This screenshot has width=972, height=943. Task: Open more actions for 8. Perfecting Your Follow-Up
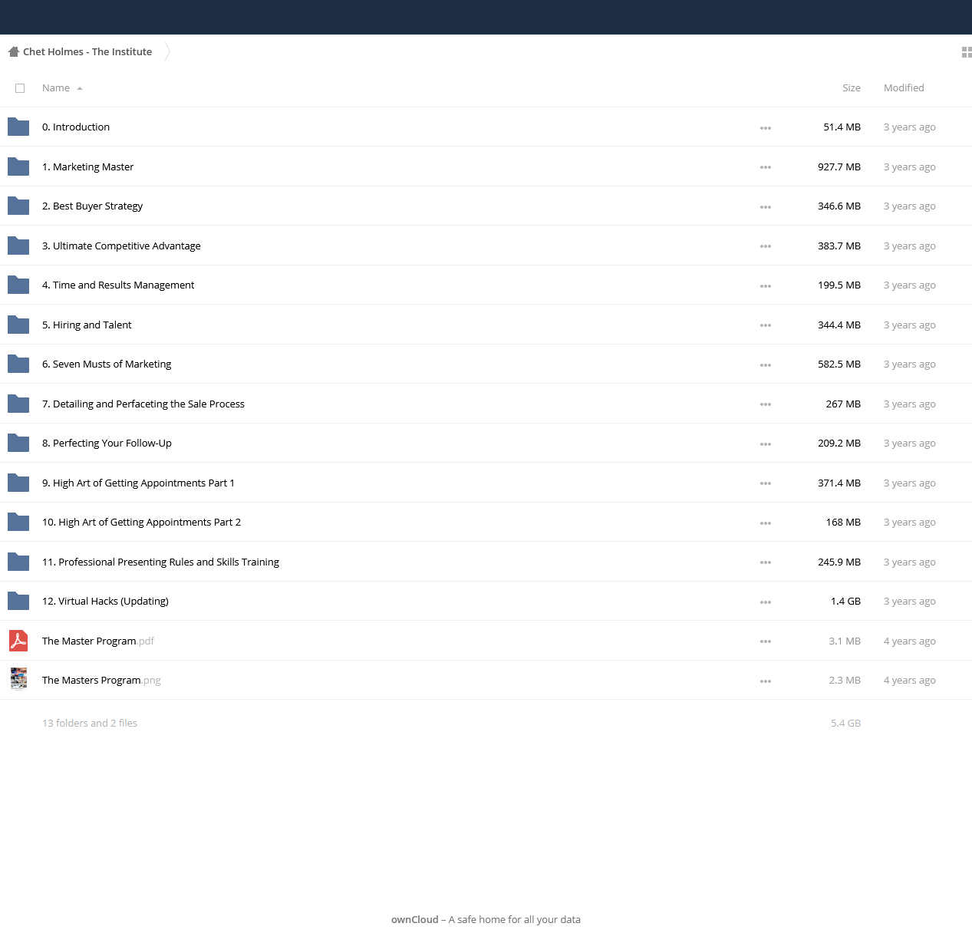pyautogui.click(x=766, y=444)
